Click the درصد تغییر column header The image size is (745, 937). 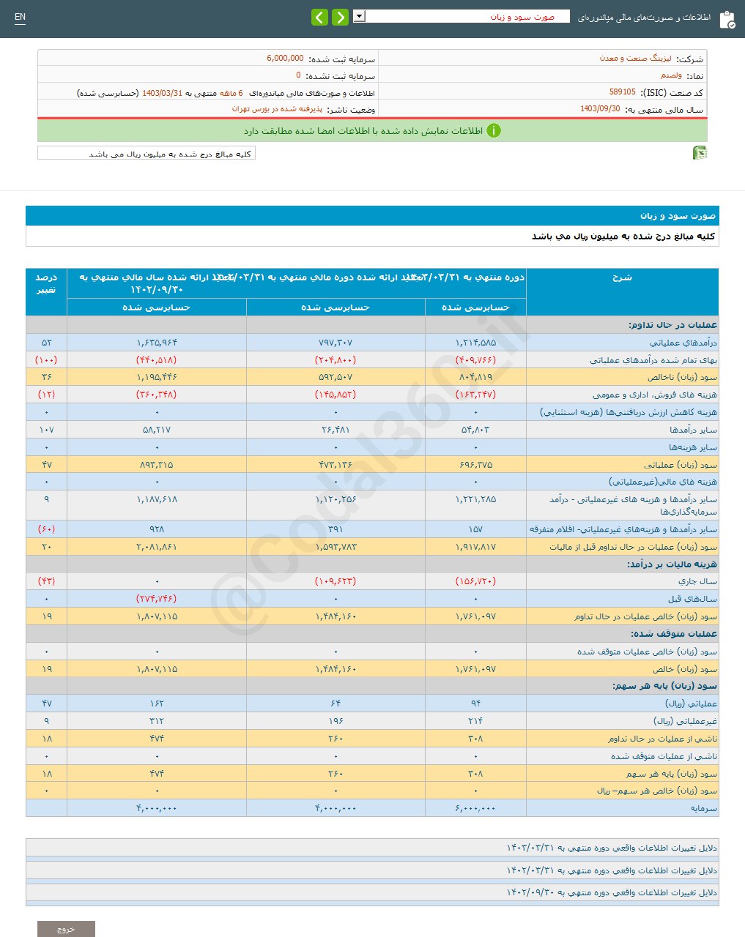[46, 283]
